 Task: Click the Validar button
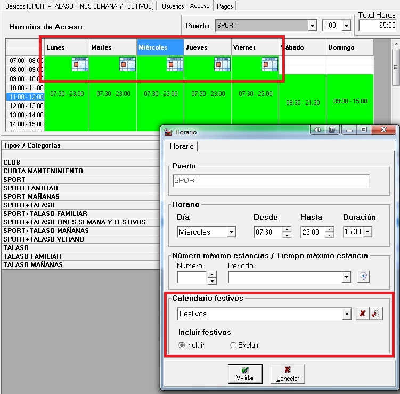245,374
